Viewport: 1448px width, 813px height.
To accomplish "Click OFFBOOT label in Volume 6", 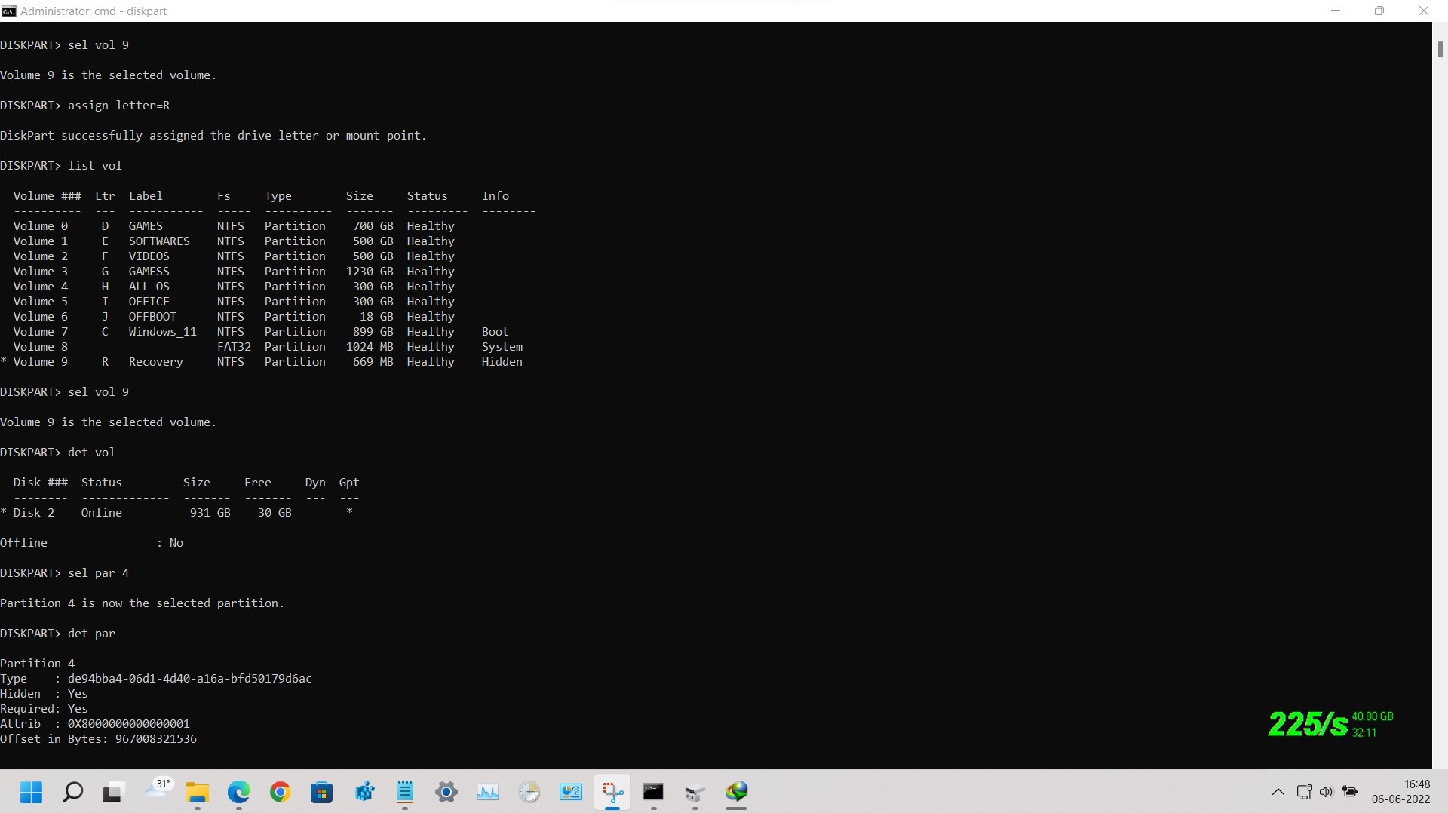I will tap(152, 317).
